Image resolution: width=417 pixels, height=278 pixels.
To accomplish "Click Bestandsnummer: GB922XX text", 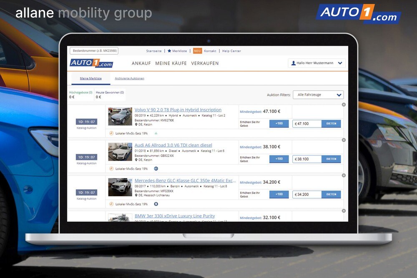I will [154, 155].
